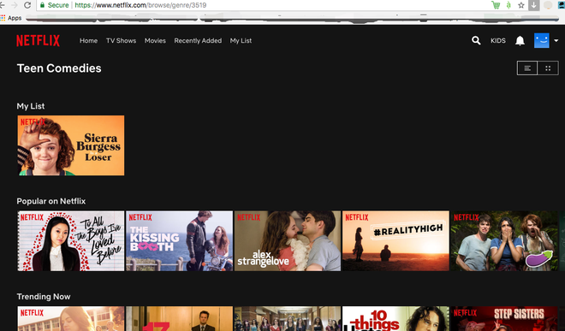
Task: Bookmark the page with the star icon
Action: pos(521,5)
